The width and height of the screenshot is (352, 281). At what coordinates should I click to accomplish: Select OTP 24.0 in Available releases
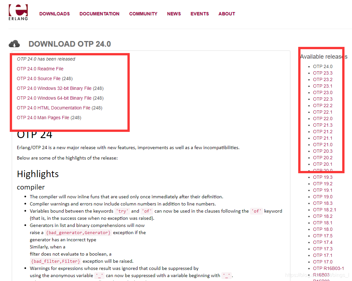323,67
